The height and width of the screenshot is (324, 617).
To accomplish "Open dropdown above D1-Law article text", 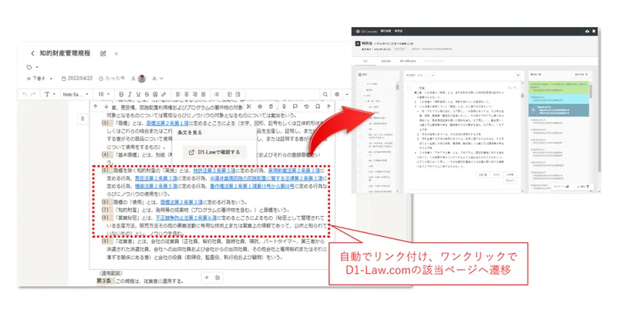I will 433,75.
